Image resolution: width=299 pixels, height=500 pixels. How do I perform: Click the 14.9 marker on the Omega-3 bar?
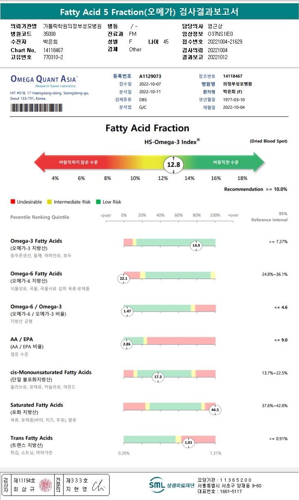pyautogui.click(x=196, y=245)
